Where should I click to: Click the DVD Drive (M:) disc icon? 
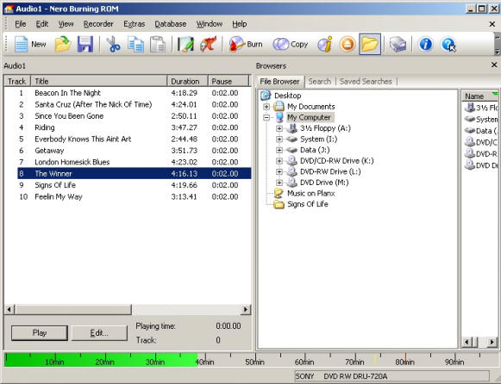291,183
